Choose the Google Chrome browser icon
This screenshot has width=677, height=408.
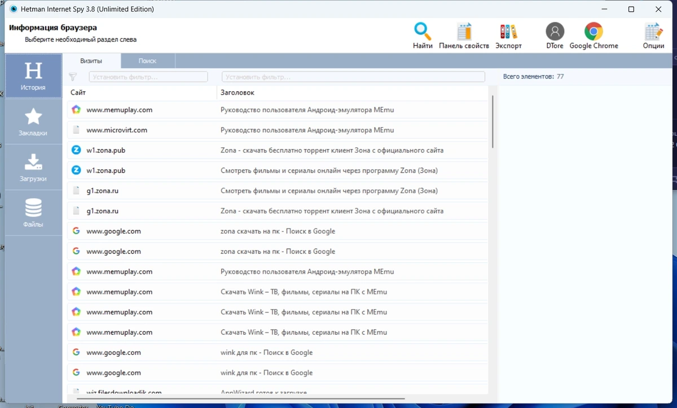594,31
